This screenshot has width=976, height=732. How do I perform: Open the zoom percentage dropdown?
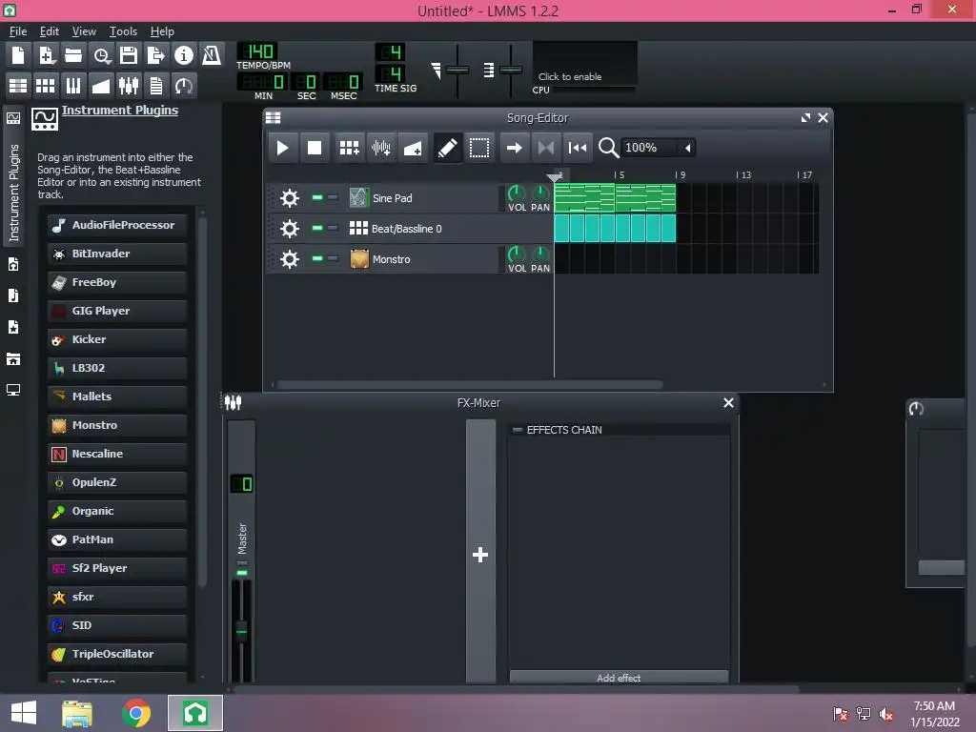pyautogui.click(x=688, y=148)
